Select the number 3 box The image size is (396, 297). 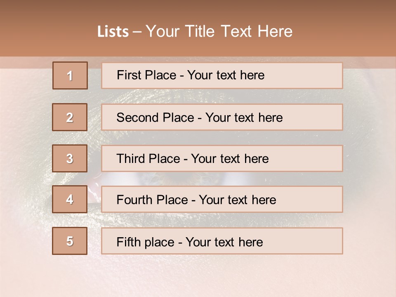pyautogui.click(x=70, y=158)
